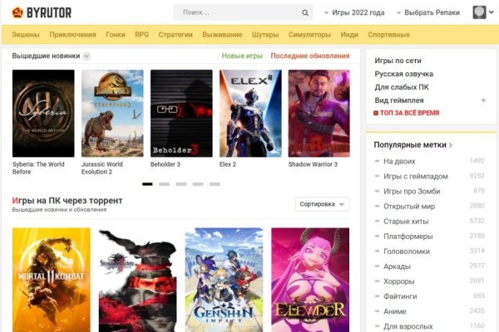499x332 pixels.
Task: Click the plus icon next to Вид геймплея
Action: pos(483,100)
